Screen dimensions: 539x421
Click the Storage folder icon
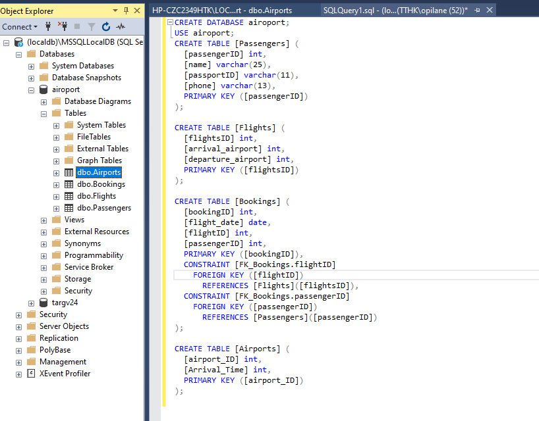57,279
